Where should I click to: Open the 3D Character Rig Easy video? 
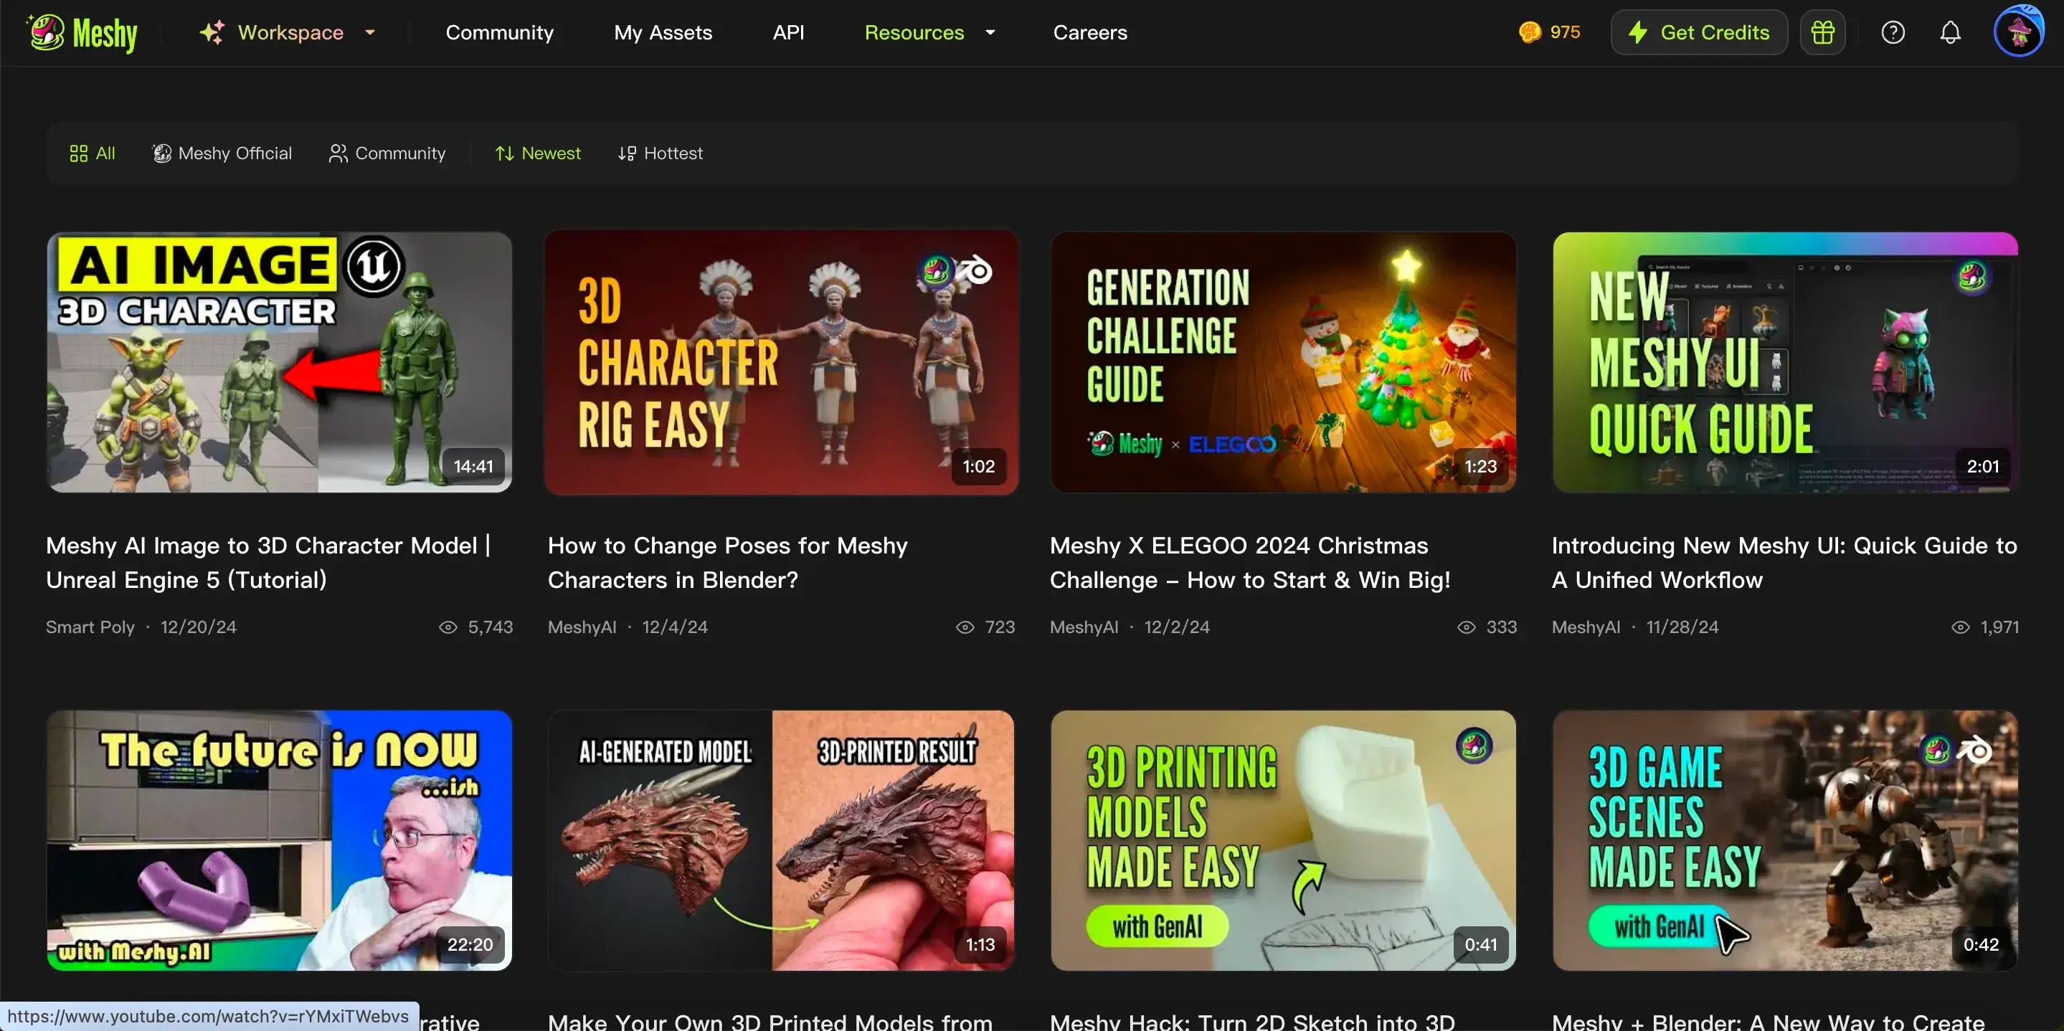(781, 362)
